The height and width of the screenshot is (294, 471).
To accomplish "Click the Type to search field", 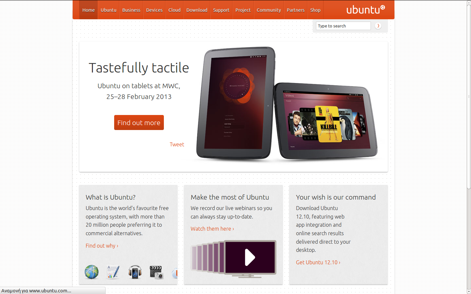I will point(343,26).
